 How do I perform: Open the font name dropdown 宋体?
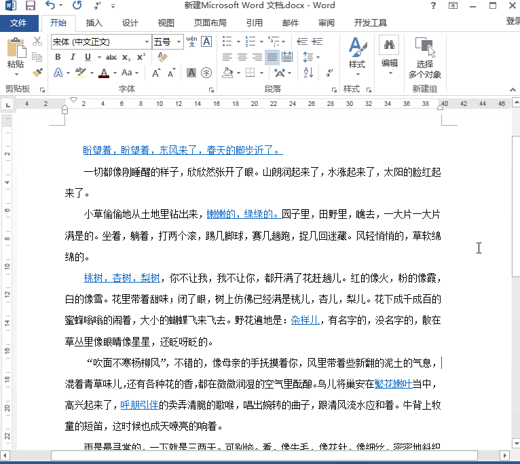click(x=146, y=42)
